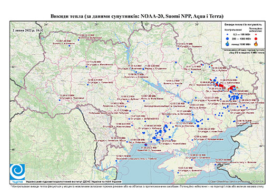
Task: Click the map title mentioning NOAA-20 and Suomi NPP
Action: [x=137, y=16]
